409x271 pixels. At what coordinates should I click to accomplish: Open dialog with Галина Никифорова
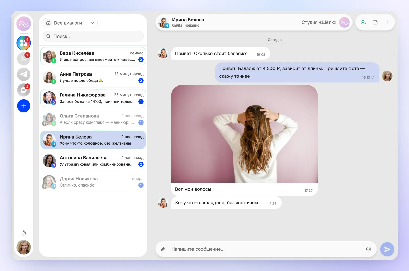93,98
